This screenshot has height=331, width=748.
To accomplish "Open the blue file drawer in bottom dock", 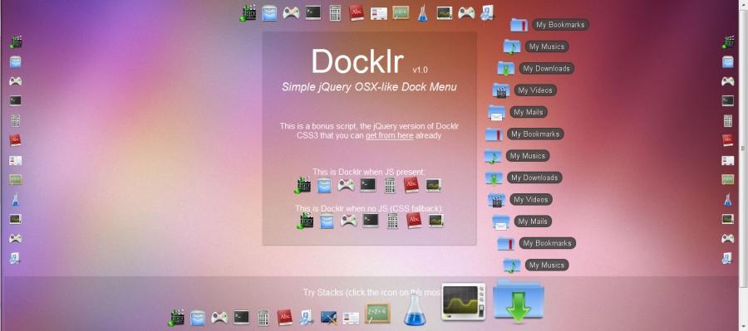I will [x=198, y=318].
